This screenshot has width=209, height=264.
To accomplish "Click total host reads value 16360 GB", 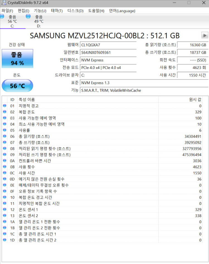I will click(193, 45).
